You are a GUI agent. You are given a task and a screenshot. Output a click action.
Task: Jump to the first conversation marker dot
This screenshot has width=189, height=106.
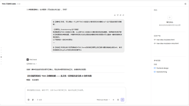coord(1,48)
